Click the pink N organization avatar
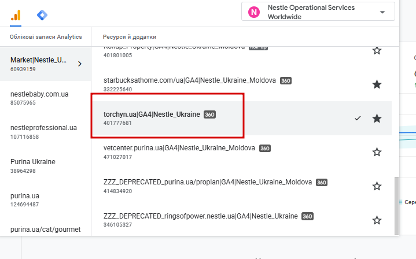The width and height of the screenshot is (416, 259). pos(254,12)
